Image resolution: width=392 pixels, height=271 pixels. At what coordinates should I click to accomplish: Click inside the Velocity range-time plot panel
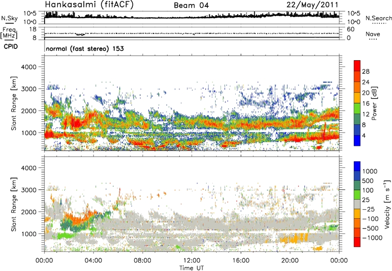tap(192, 204)
